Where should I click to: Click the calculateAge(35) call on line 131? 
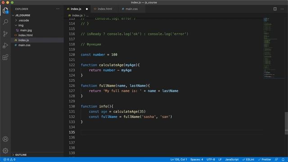point(129,112)
